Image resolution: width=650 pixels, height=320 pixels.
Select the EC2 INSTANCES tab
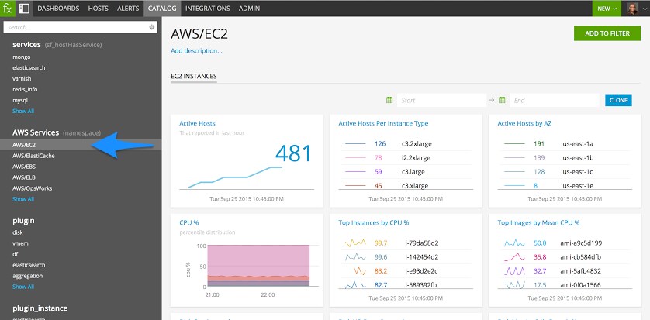[x=194, y=77]
